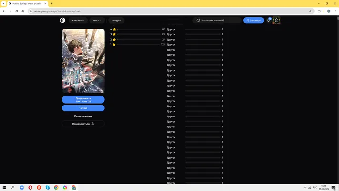The height and width of the screenshot is (191, 339).
Task: Click the 4-star rating bar
Action: (x=139, y=29)
